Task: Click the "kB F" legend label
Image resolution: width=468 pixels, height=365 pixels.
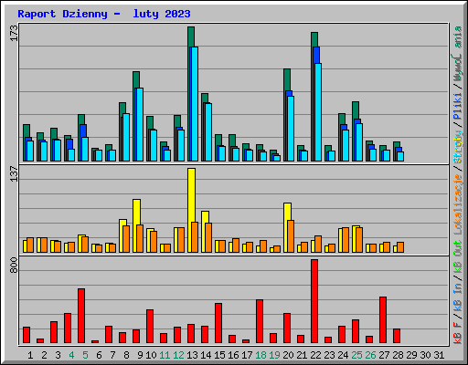Action: tap(457, 333)
